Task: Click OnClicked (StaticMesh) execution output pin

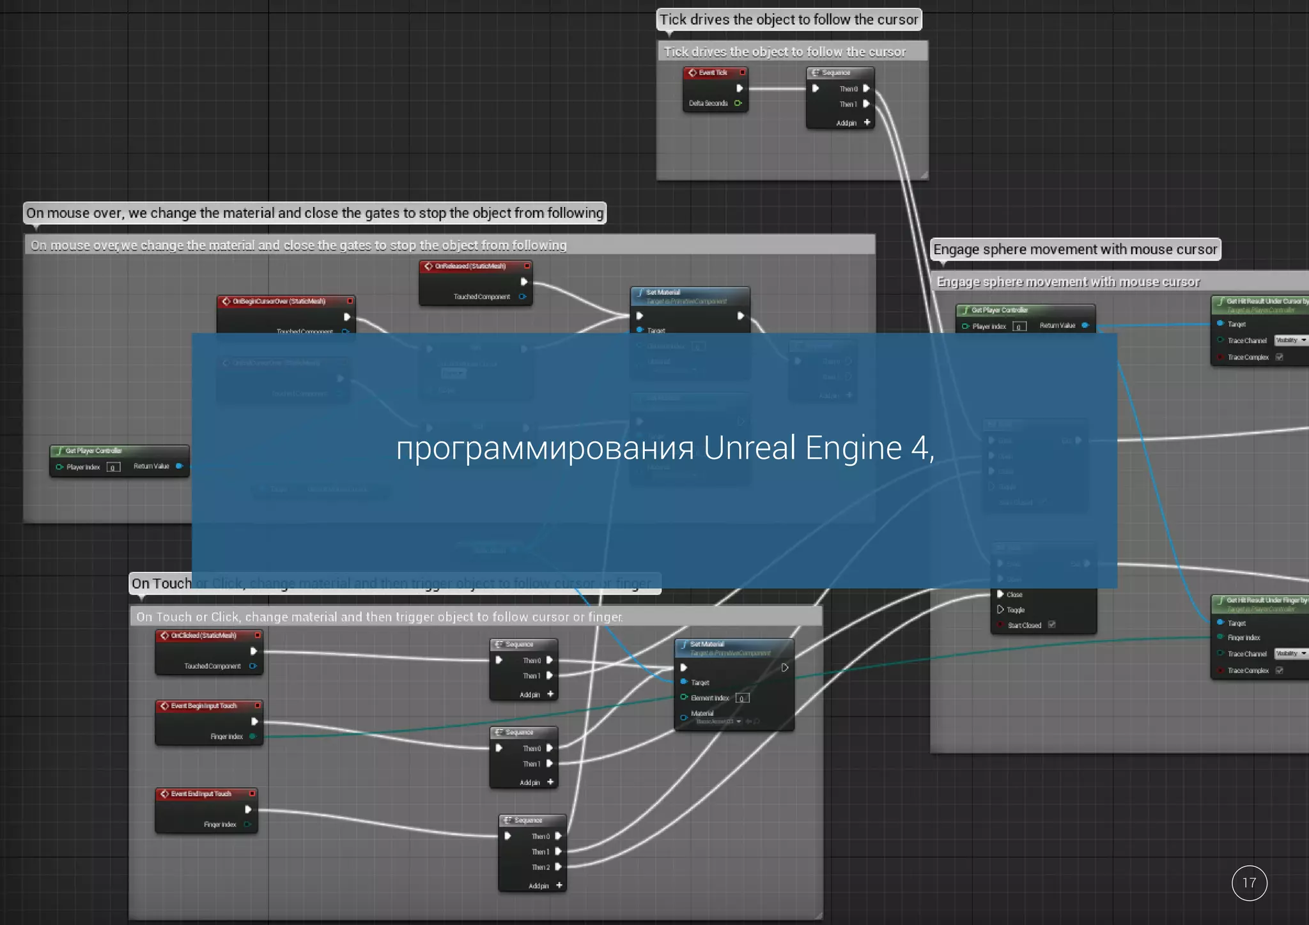Action: pyautogui.click(x=254, y=651)
